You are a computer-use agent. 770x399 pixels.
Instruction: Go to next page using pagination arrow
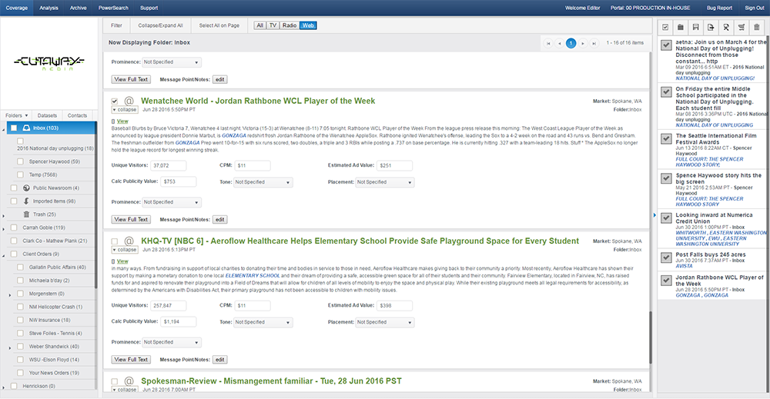583,43
